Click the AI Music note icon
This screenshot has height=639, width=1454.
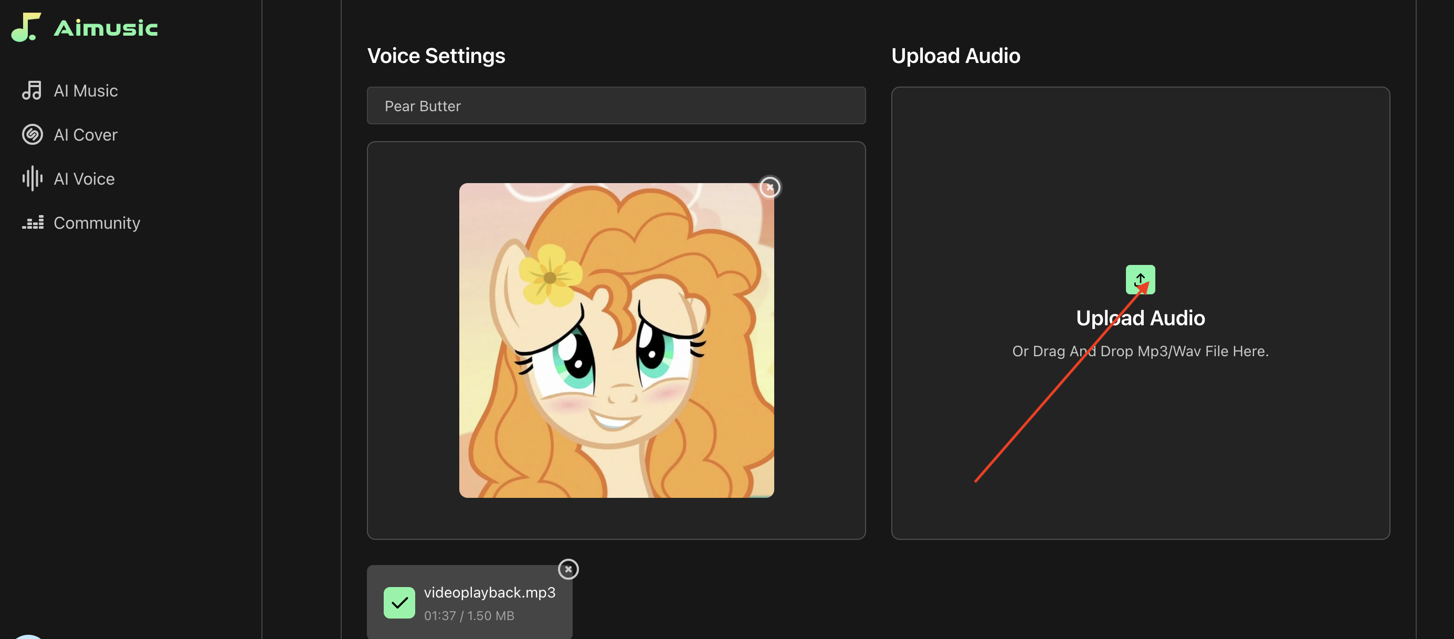(32, 91)
